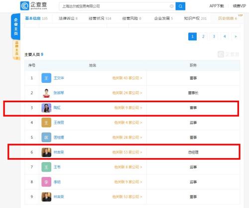This screenshot has height=208, width=249.
Task: Switch to the 企业发展 tab
Action: point(163,18)
